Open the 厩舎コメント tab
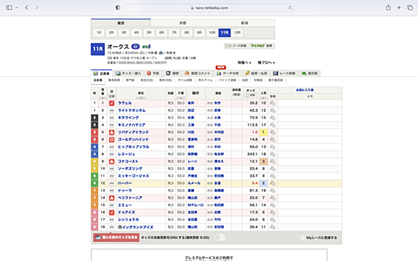The image size is (418, 261). click(198, 73)
